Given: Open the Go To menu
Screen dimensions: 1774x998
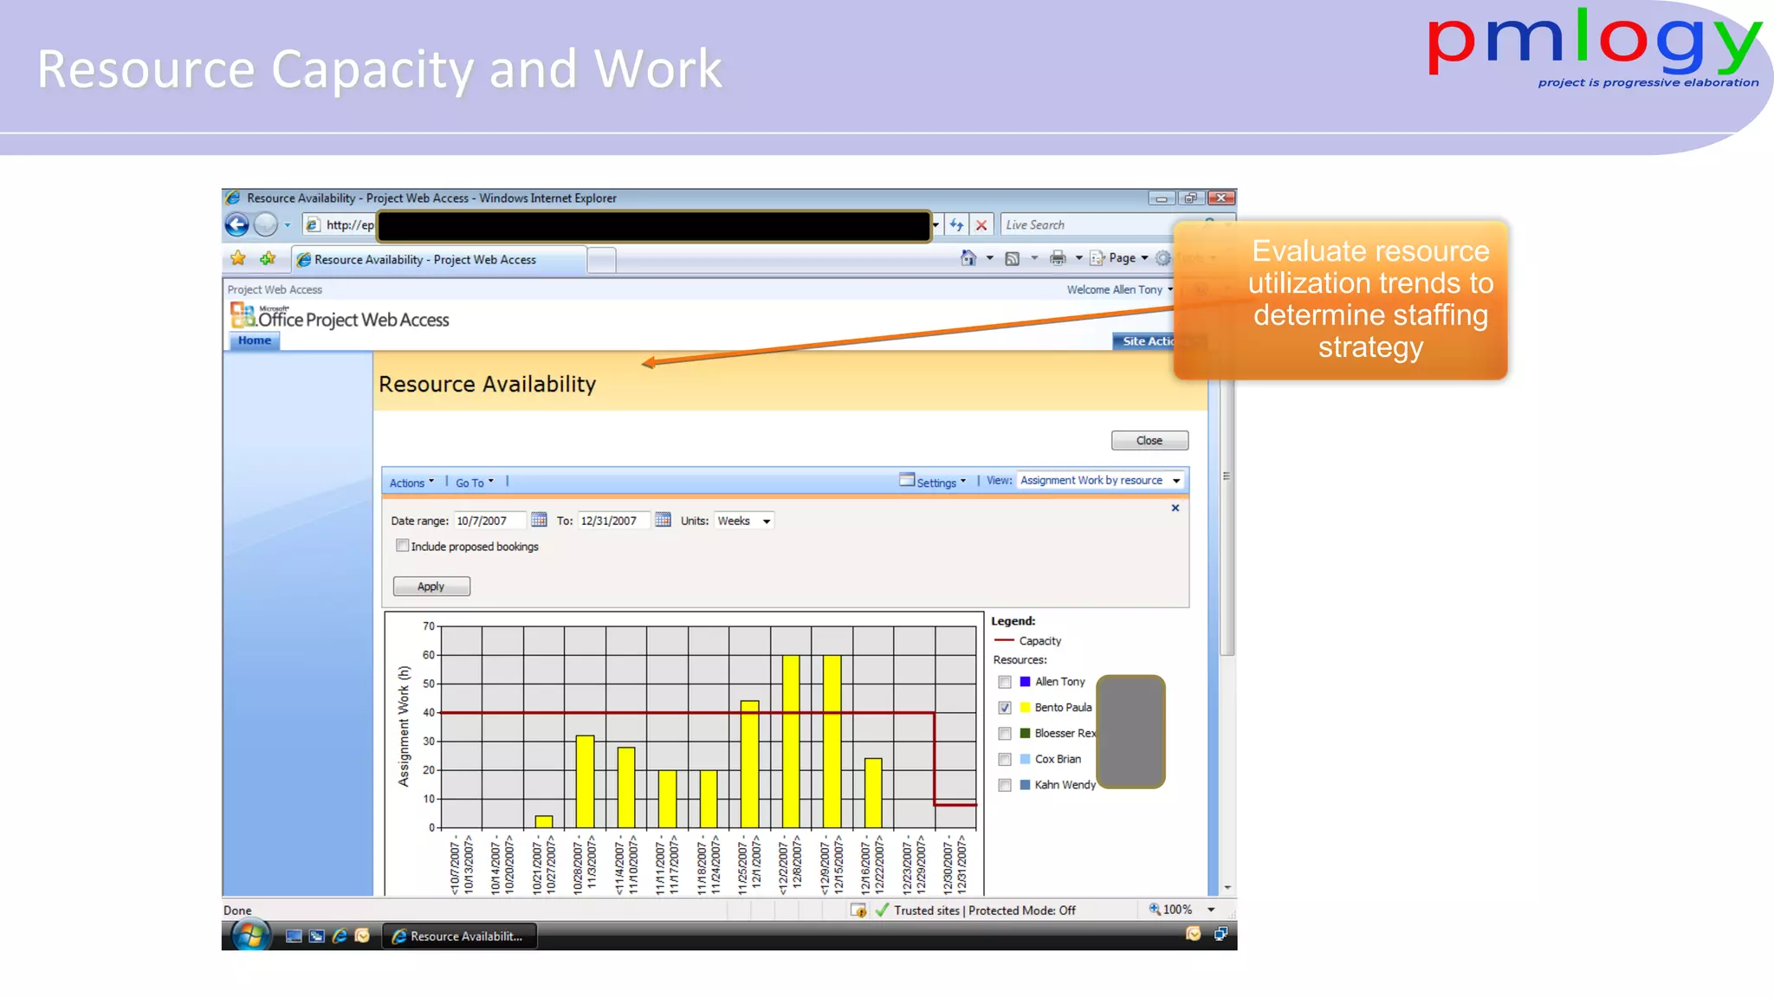Looking at the screenshot, I should point(475,483).
